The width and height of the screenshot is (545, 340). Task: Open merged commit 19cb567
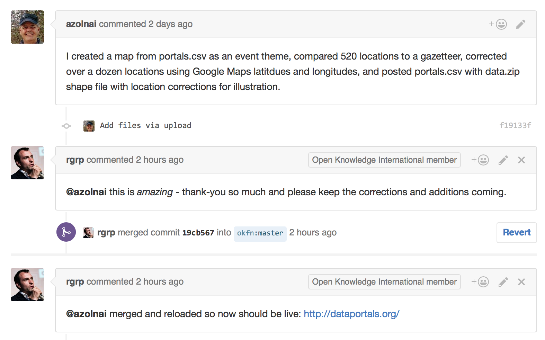pyautogui.click(x=198, y=233)
